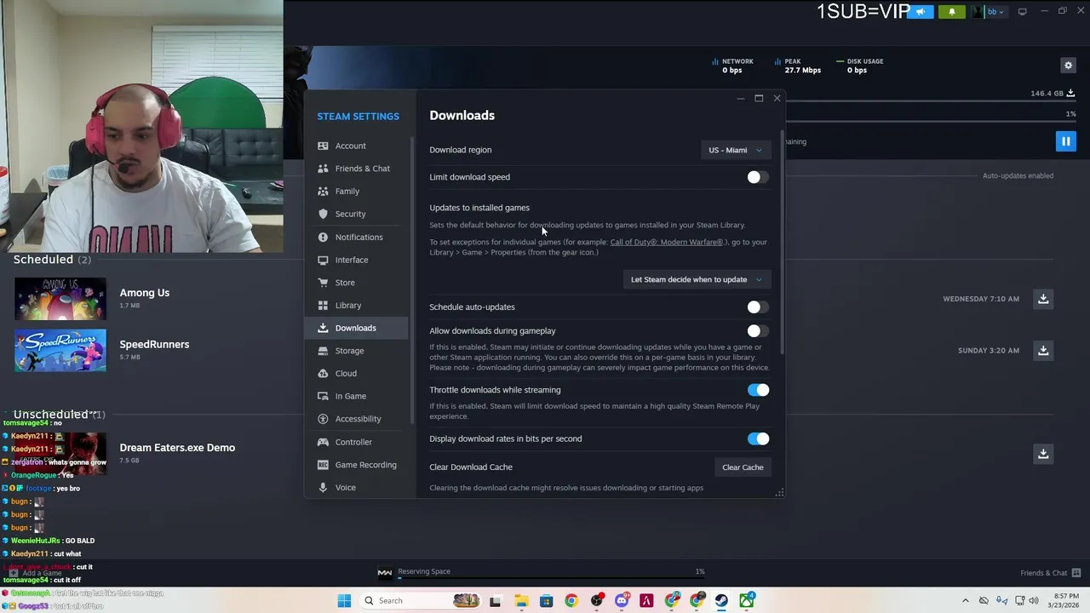Open download manager settings gear icon
This screenshot has width=1090, height=613.
coord(1068,66)
